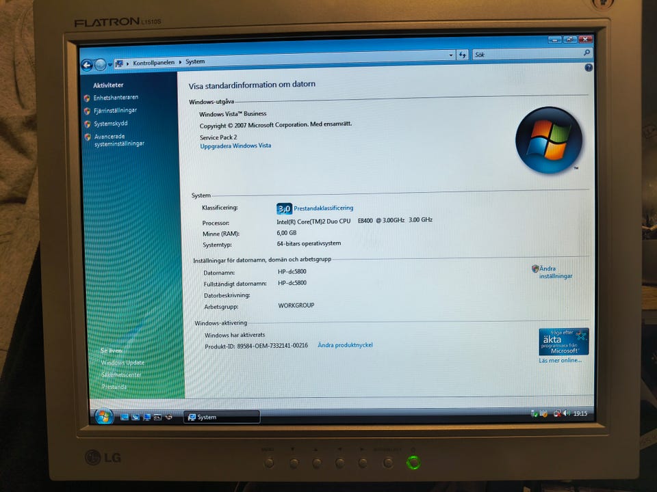Select Kontrollpanelen in the address breadcrumb
This screenshot has width=657, height=492.
[x=153, y=63]
